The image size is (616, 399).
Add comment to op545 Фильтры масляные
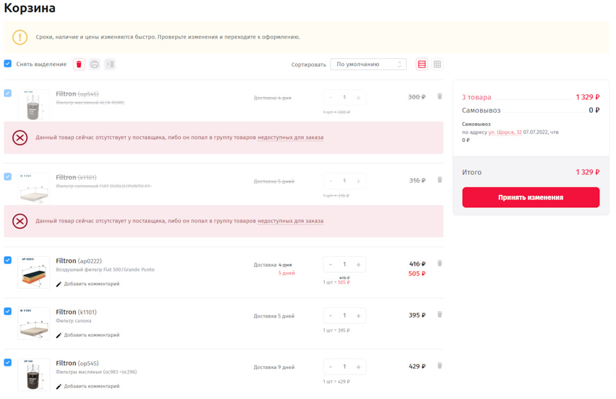tap(92, 386)
